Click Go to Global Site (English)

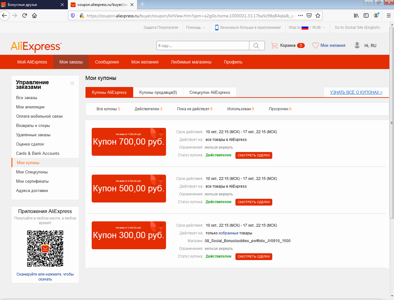point(357,28)
